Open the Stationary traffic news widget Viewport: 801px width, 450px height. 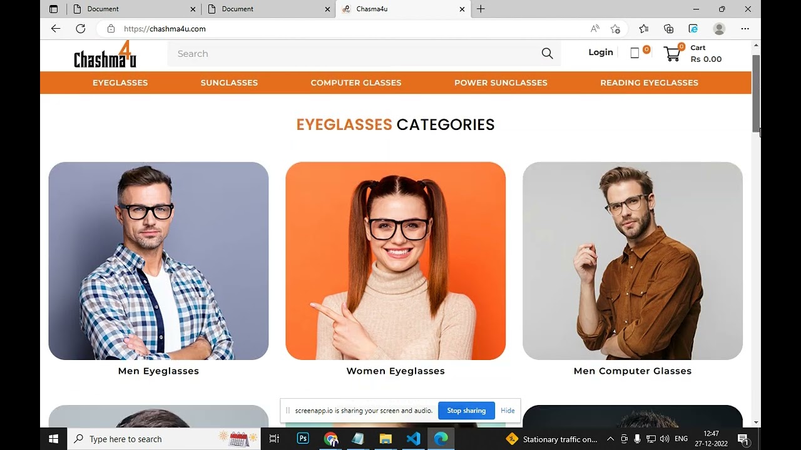tap(552, 439)
